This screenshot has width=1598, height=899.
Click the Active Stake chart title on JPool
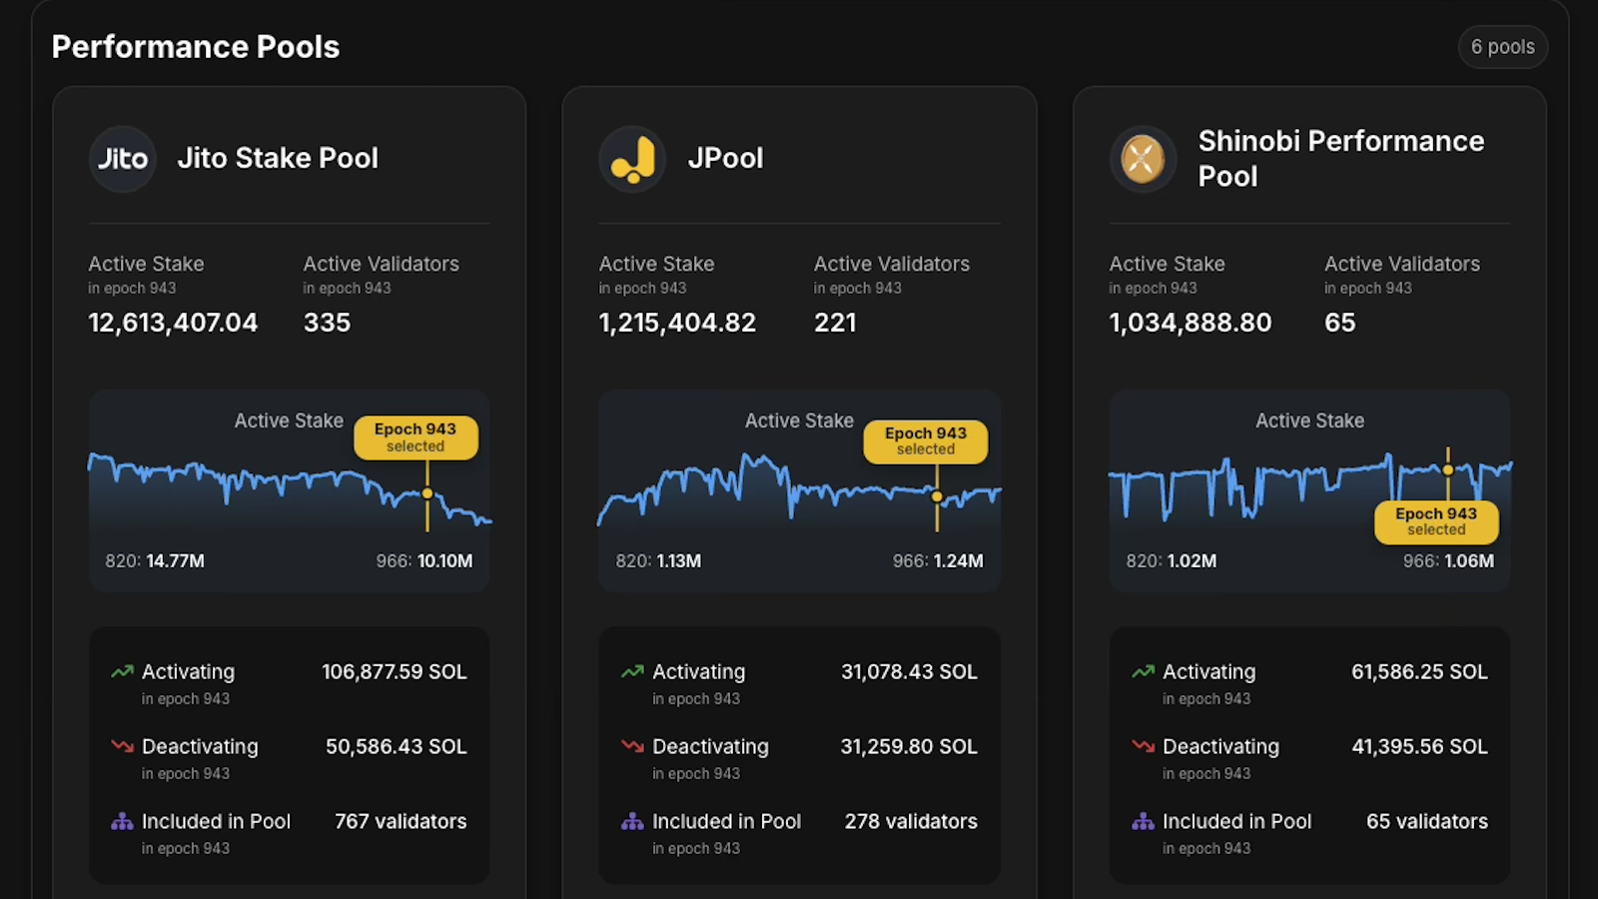click(x=799, y=421)
